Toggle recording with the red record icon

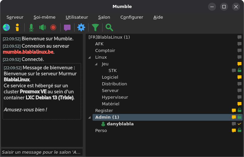53,27
